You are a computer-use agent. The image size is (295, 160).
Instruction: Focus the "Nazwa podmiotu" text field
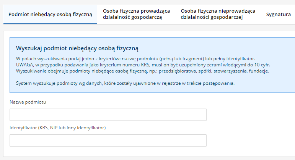(108, 115)
